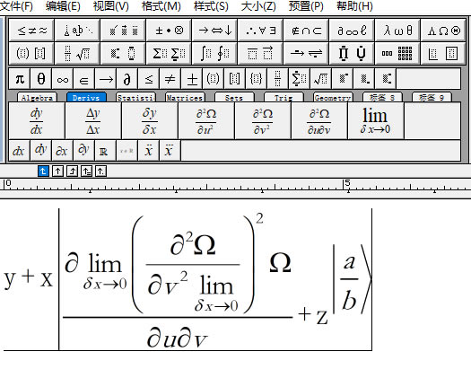Open fraction and radical templates palette
Screen dimensions: 471x378
coord(77,54)
